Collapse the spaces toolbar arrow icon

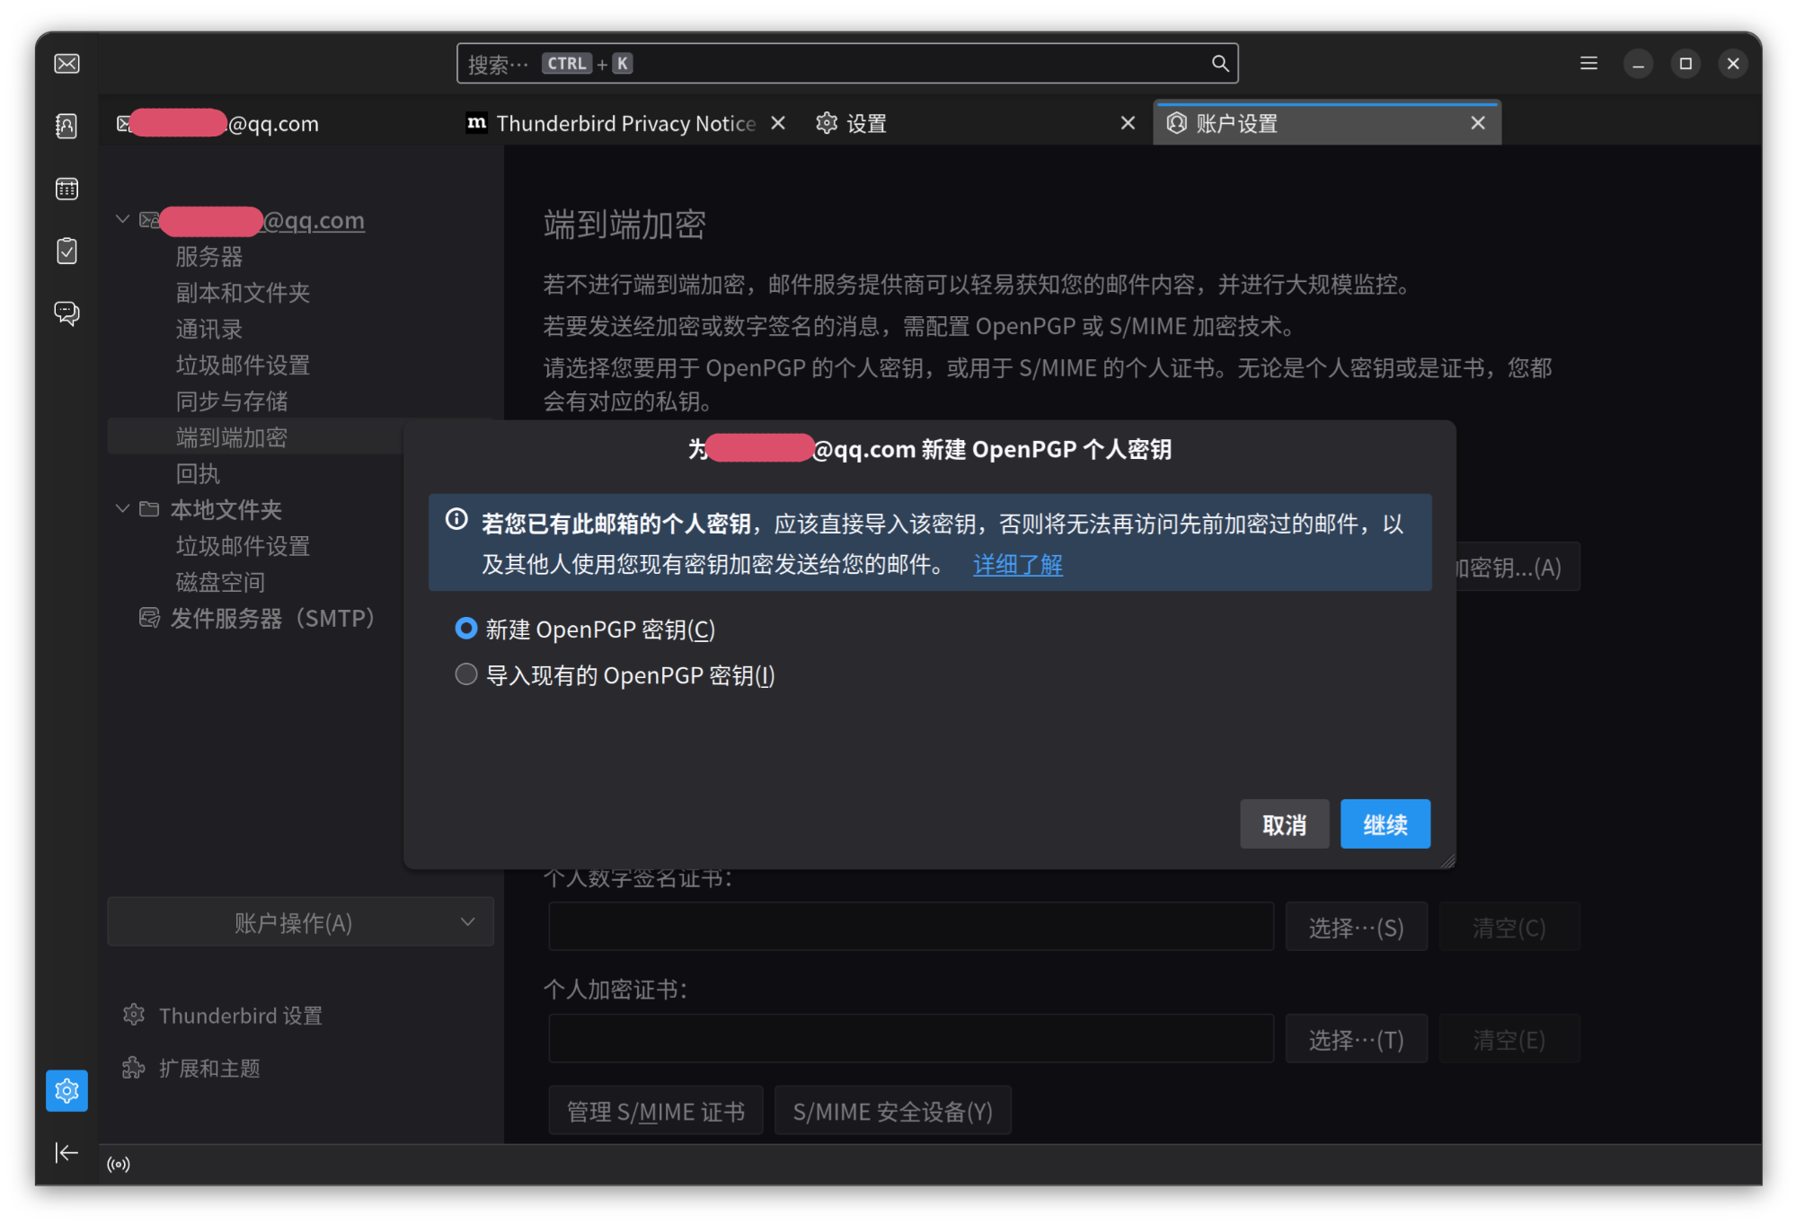(66, 1152)
